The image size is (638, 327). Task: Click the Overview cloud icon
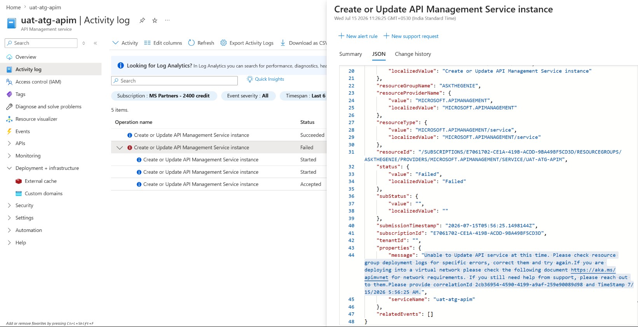pyautogui.click(x=9, y=57)
